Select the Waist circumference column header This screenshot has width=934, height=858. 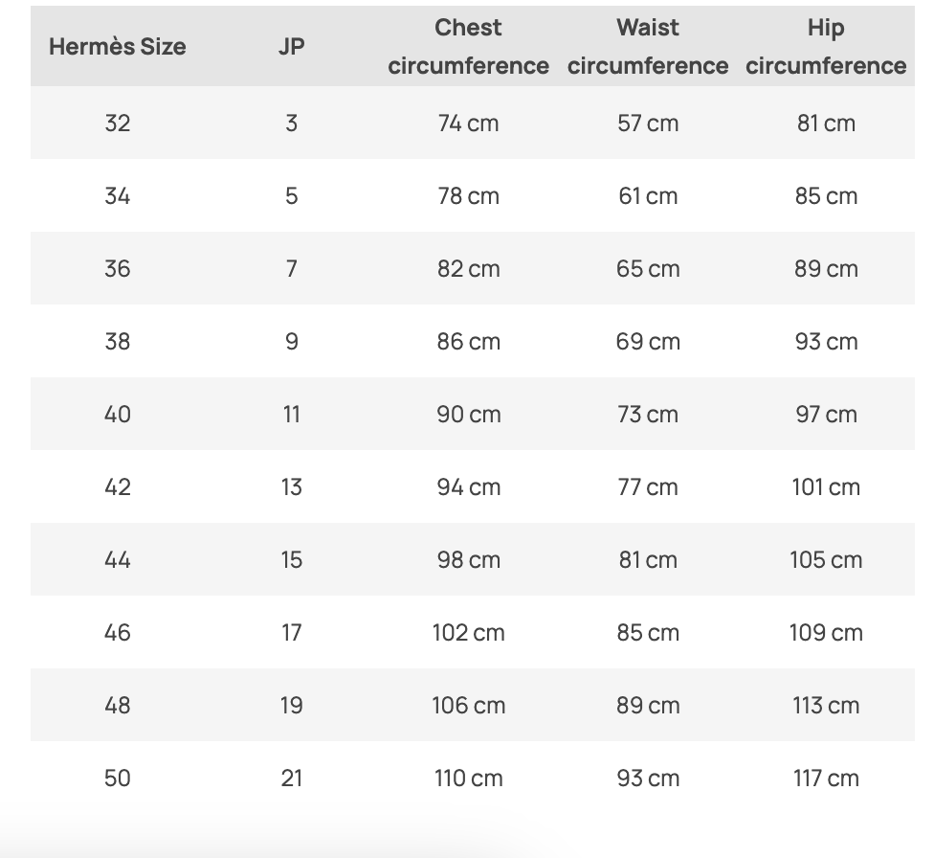pyautogui.click(x=648, y=46)
